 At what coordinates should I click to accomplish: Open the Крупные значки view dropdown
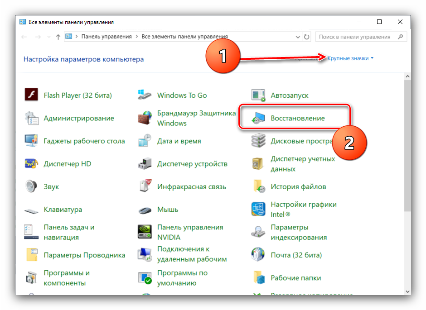pyautogui.click(x=350, y=58)
